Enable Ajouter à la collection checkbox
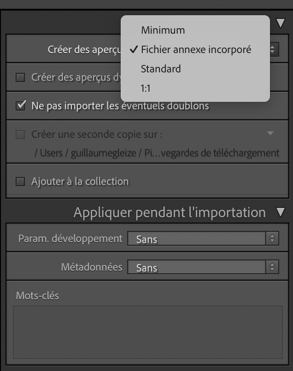The width and height of the screenshot is (293, 371). 20,182
